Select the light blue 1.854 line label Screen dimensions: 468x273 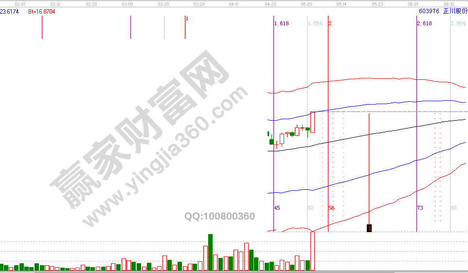coord(315,23)
